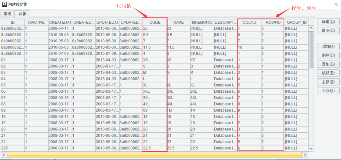
Task: Select the MNEMONIC column header
Action: coord(202,22)
